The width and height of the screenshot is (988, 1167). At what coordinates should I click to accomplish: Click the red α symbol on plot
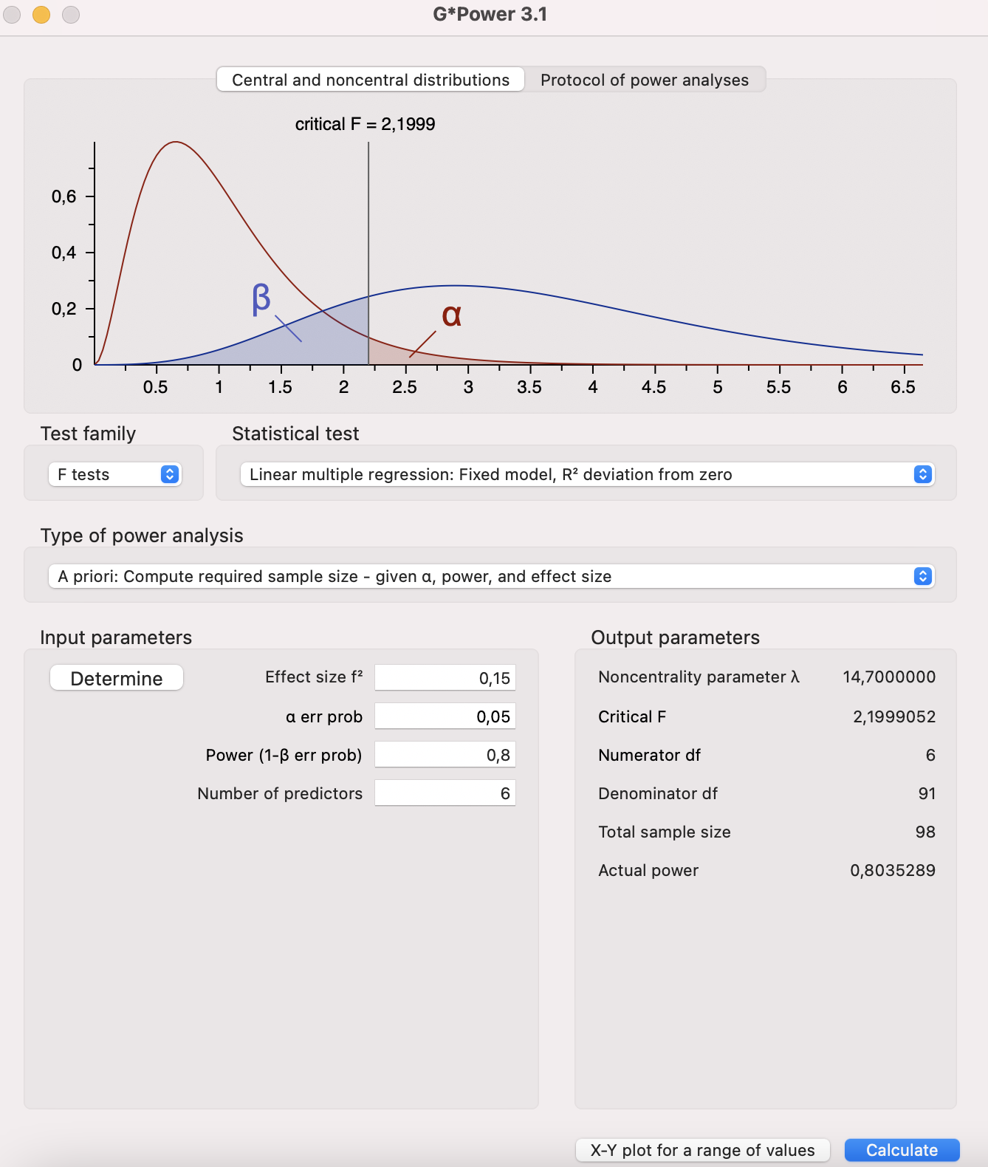click(x=452, y=315)
